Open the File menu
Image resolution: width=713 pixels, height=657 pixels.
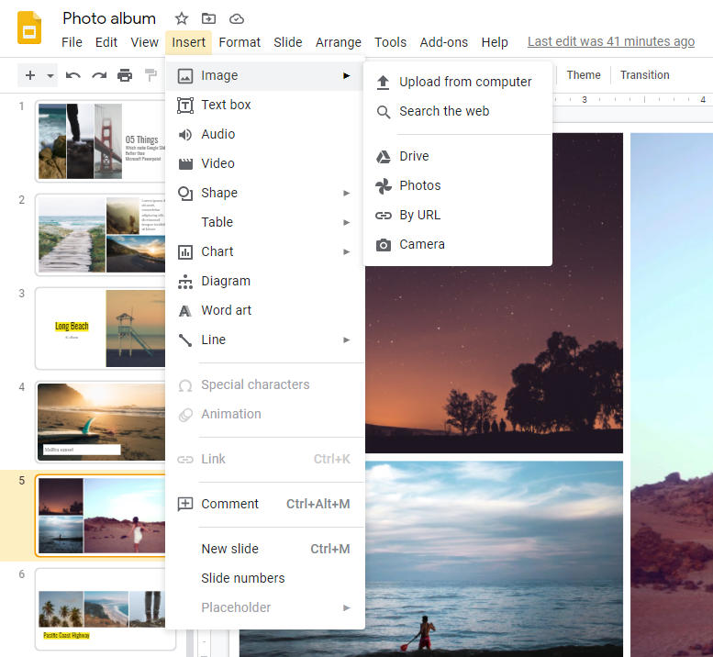point(72,42)
